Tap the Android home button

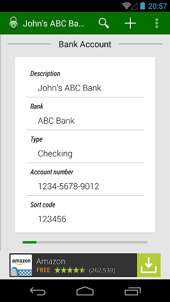click(85, 291)
